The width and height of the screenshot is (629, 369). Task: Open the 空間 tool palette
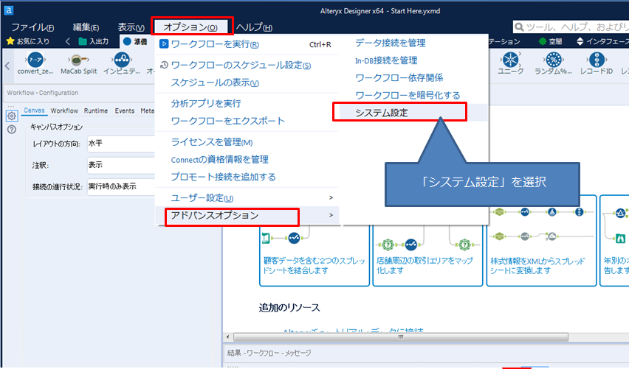[x=550, y=41]
